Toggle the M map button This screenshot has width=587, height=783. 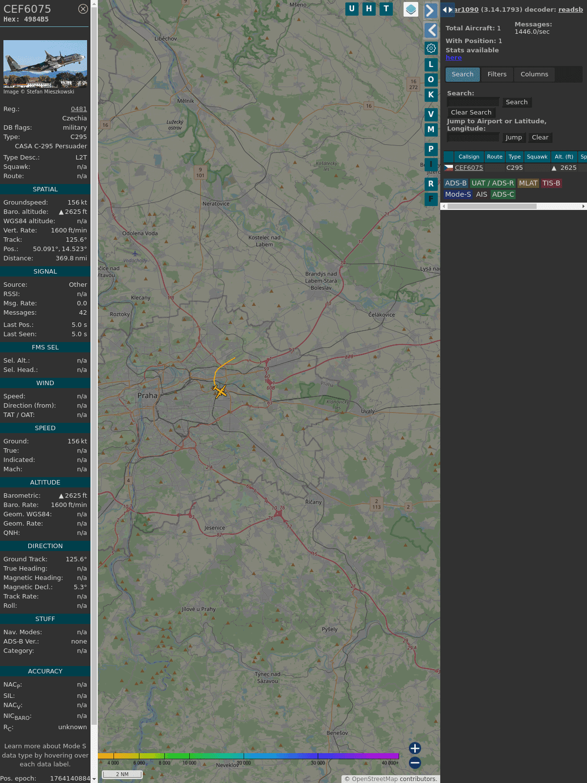click(431, 129)
